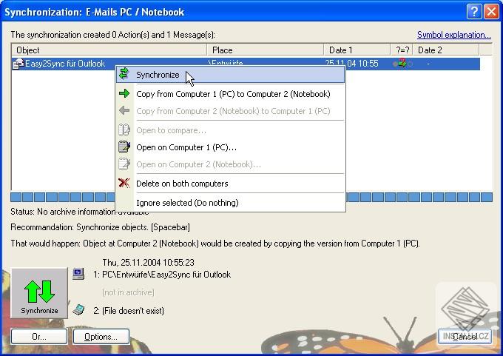Click the sync status symbol in ?=? column

pos(402,64)
